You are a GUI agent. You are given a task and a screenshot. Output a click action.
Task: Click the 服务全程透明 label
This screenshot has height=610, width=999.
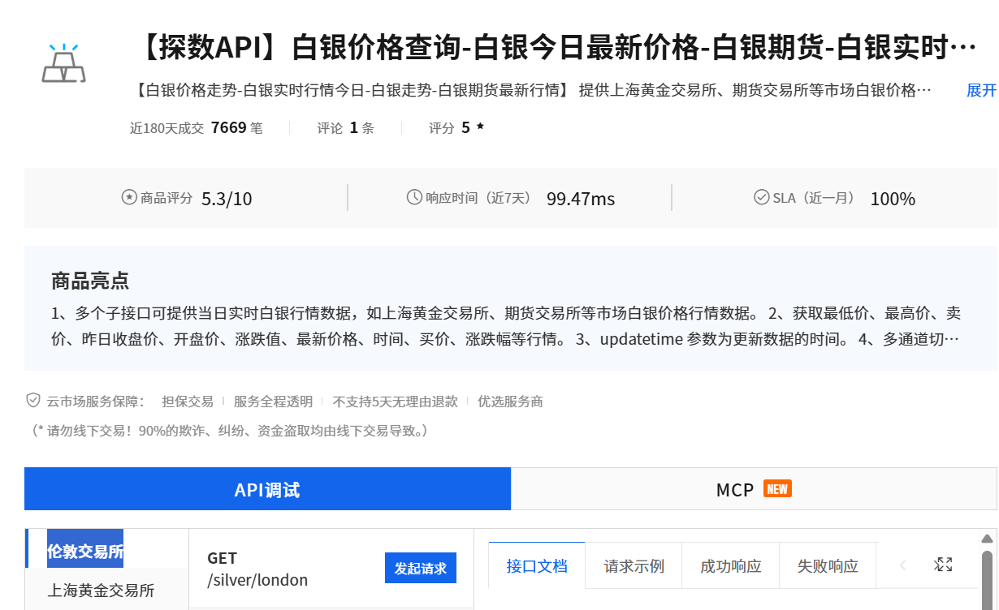(273, 401)
